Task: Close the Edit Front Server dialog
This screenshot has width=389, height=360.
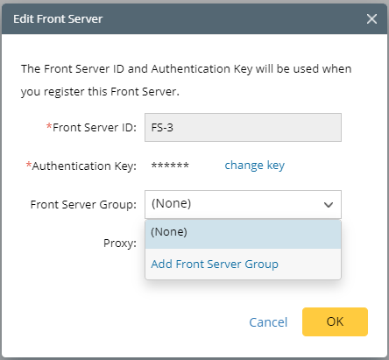Action: 371,19
